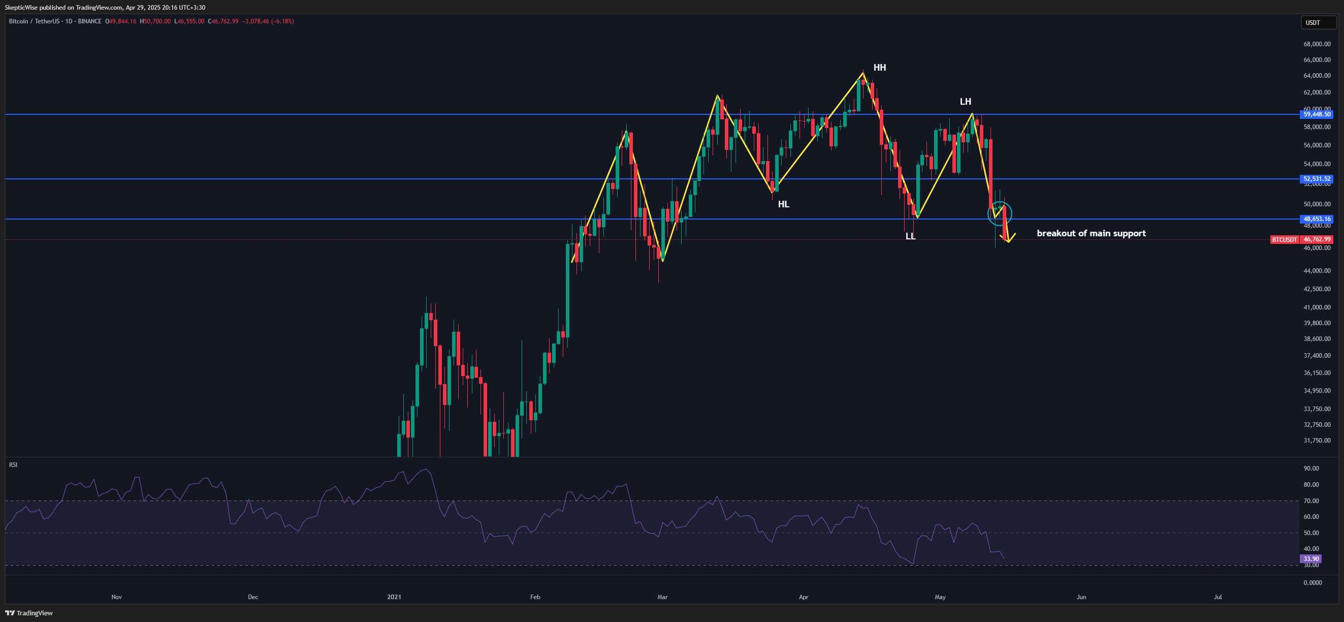1344x622 pixels.
Task: Select the 59,448.50 price line label
Action: [x=1317, y=114]
